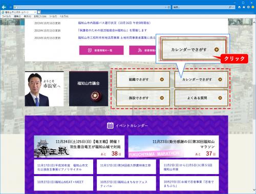The width and height of the screenshot is (256, 194).
Task: Click the 施設でさがす button
Action: [x=143, y=98]
